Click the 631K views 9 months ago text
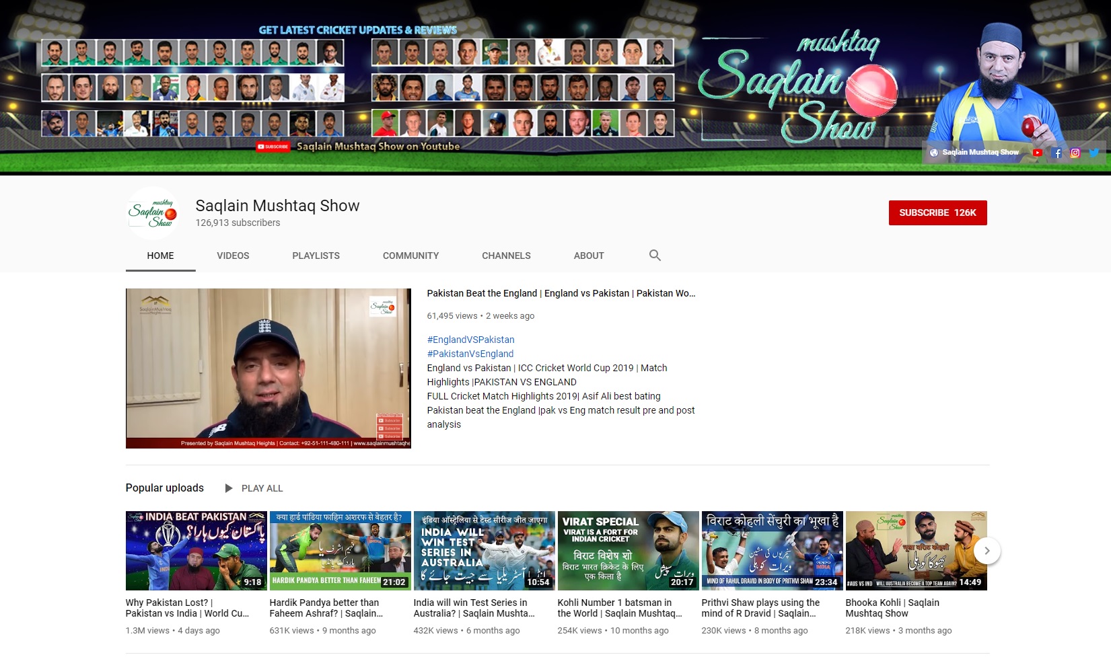Screen dimensions: 1111x657 322,631
